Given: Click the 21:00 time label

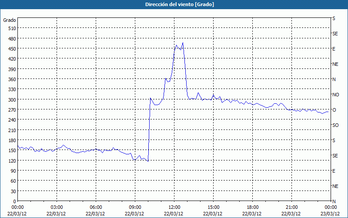Looking at the screenshot, I should pyautogui.click(x=291, y=208).
